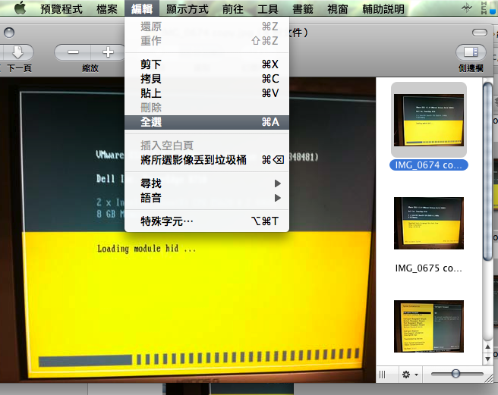Click the 'Loading module hid ...' text in image
This screenshot has height=395, width=498.
click(x=147, y=249)
